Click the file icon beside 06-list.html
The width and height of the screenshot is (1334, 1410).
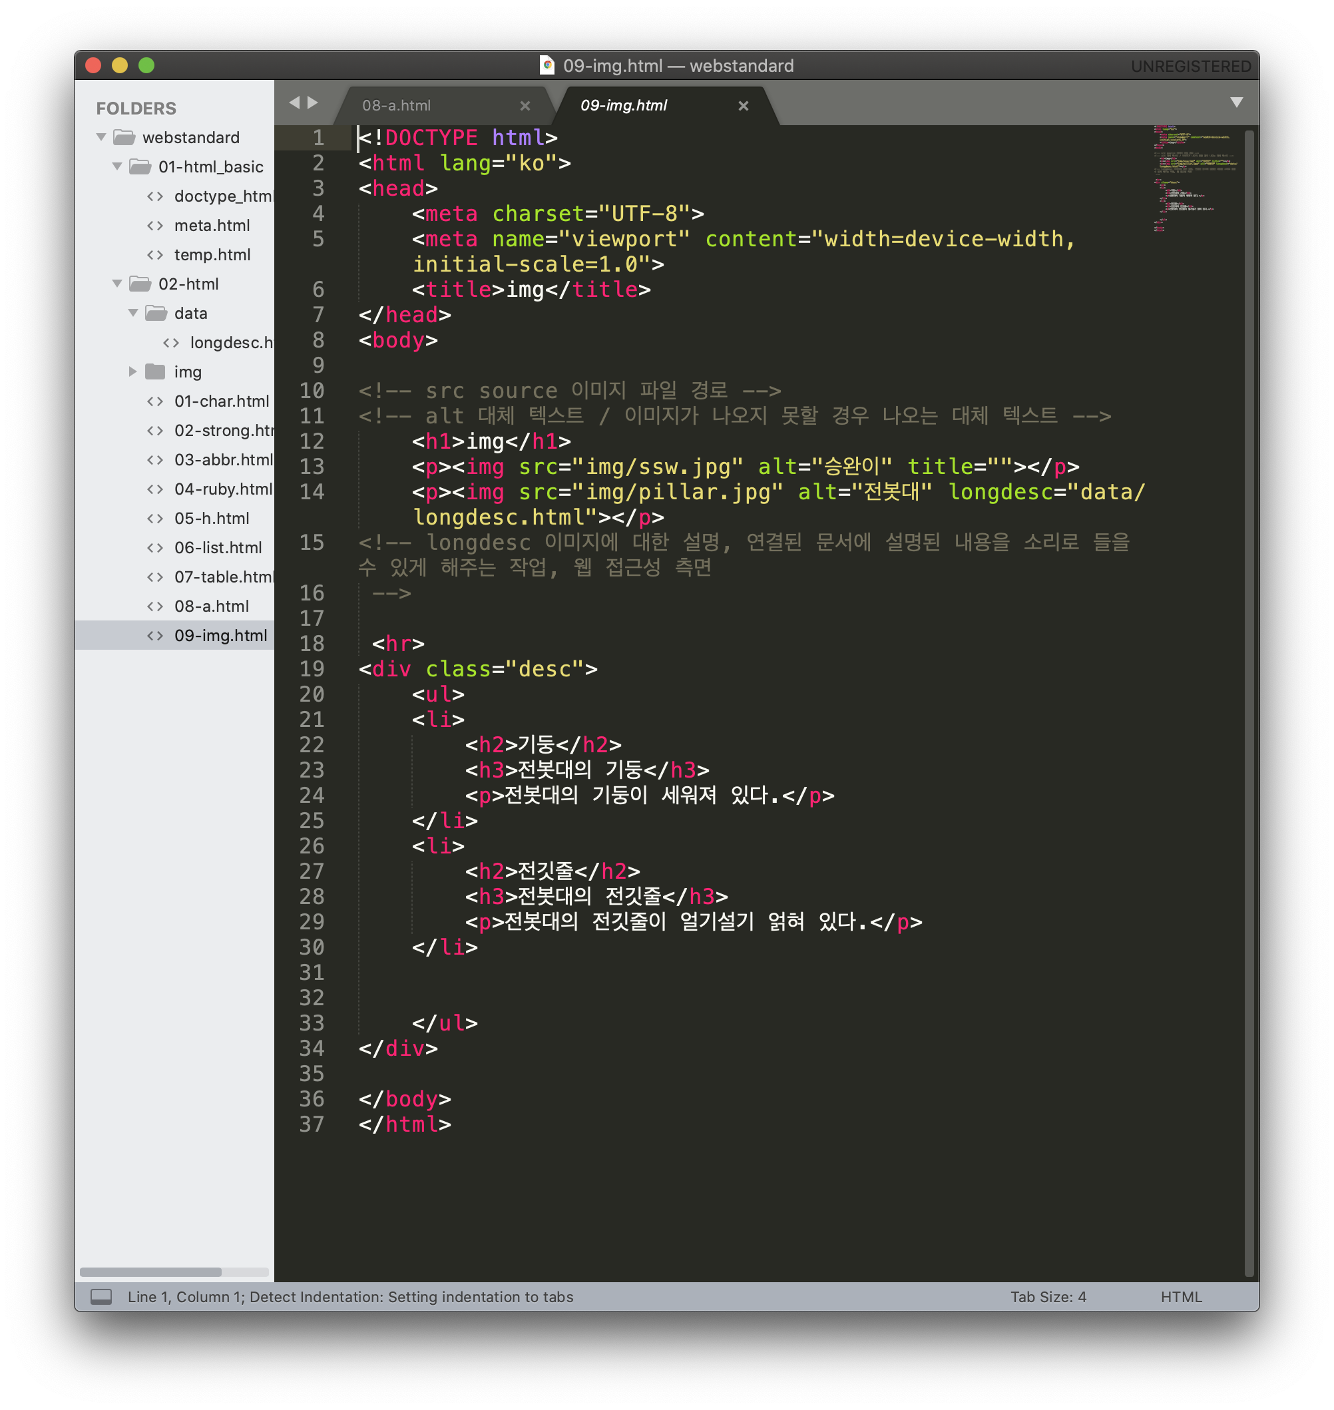[x=155, y=547]
